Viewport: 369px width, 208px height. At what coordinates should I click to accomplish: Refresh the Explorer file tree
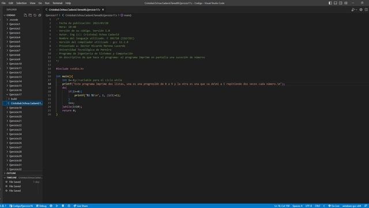click(35, 15)
